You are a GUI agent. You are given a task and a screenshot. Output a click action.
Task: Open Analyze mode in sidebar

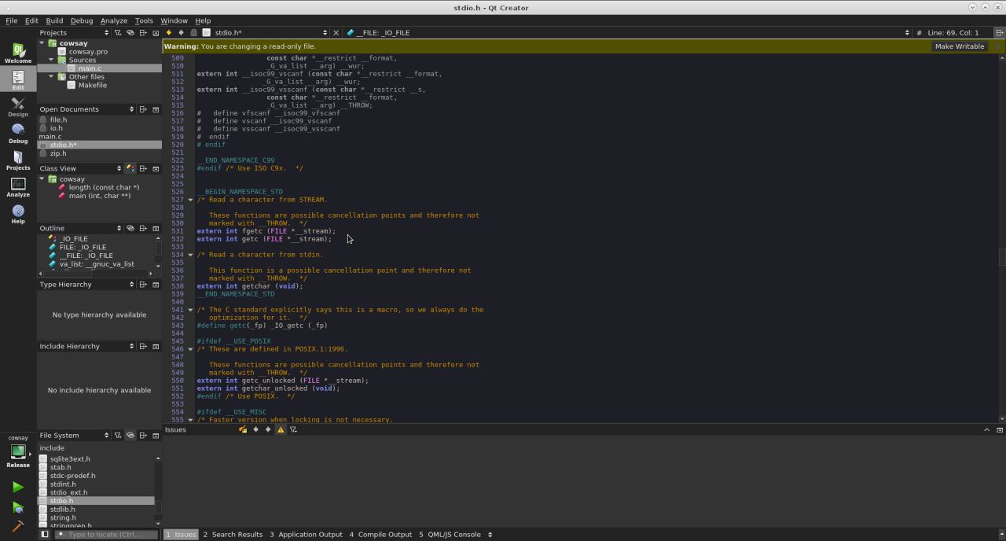[17, 186]
